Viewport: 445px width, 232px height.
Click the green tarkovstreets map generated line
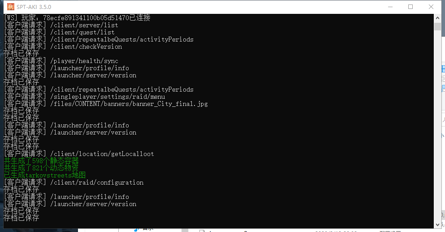pos(45,175)
